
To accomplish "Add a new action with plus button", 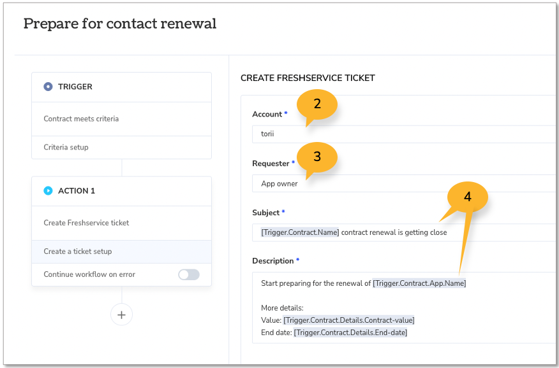I will (122, 315).
